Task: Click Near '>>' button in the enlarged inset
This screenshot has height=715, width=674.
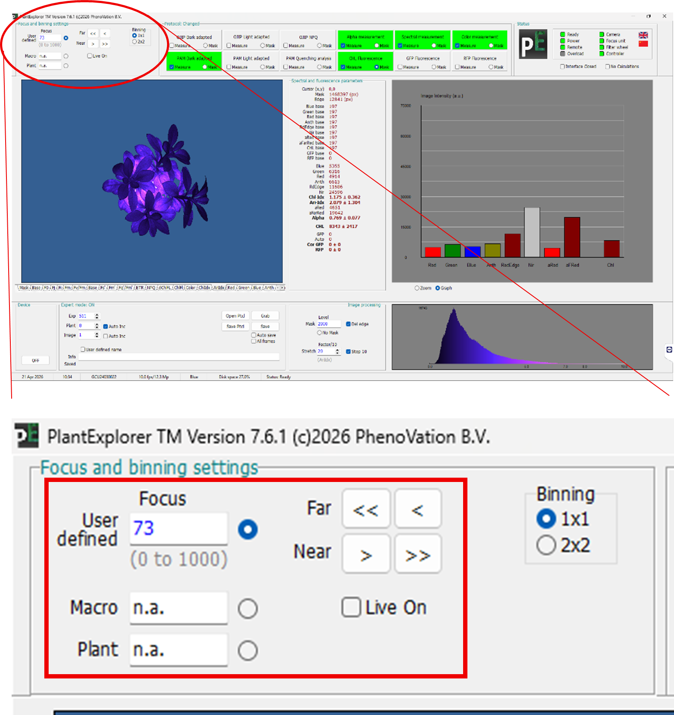Action: pyautogui.click(x=418, y=554)
